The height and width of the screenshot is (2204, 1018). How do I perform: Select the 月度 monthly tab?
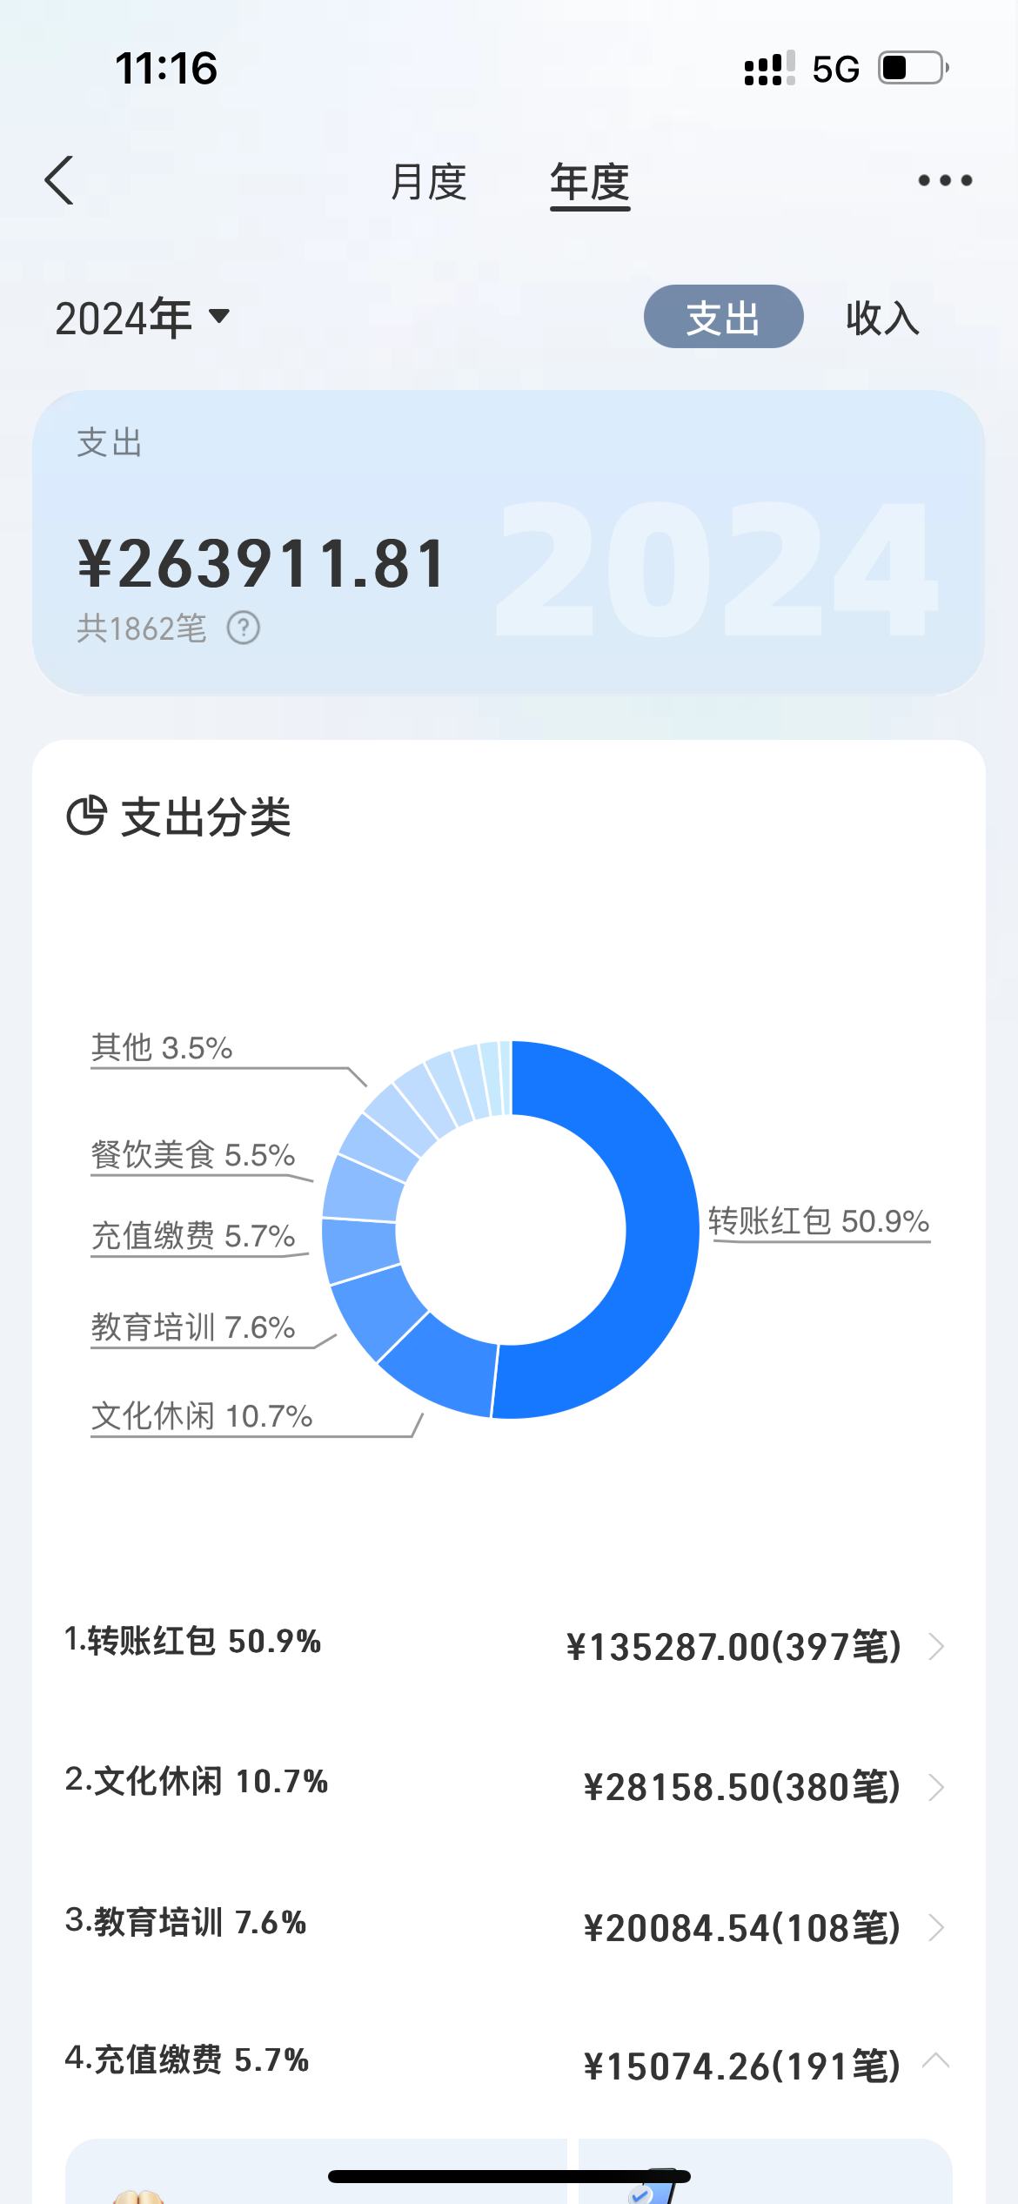(428, 182)
